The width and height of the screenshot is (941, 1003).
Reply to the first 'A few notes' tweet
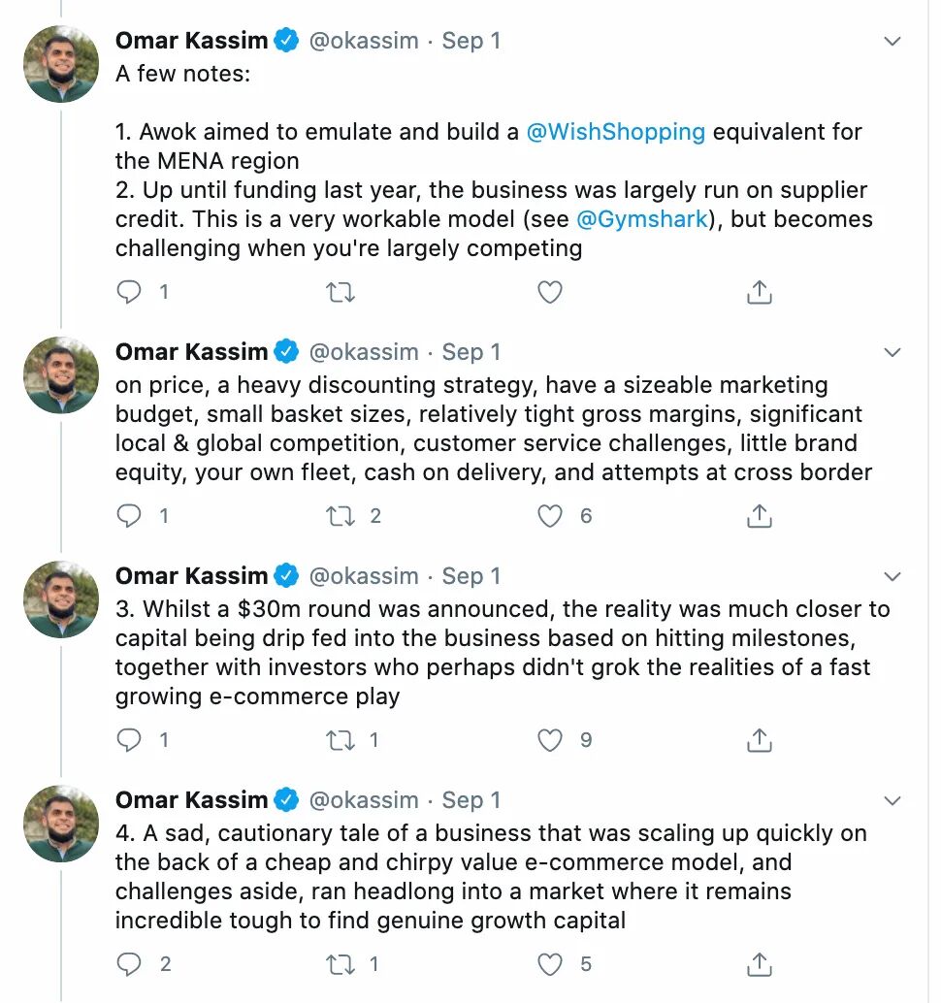[x=129, y=292]
